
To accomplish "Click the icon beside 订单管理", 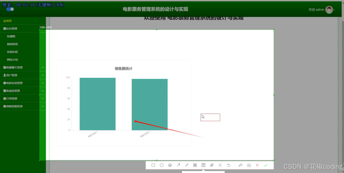I will 5,98.
